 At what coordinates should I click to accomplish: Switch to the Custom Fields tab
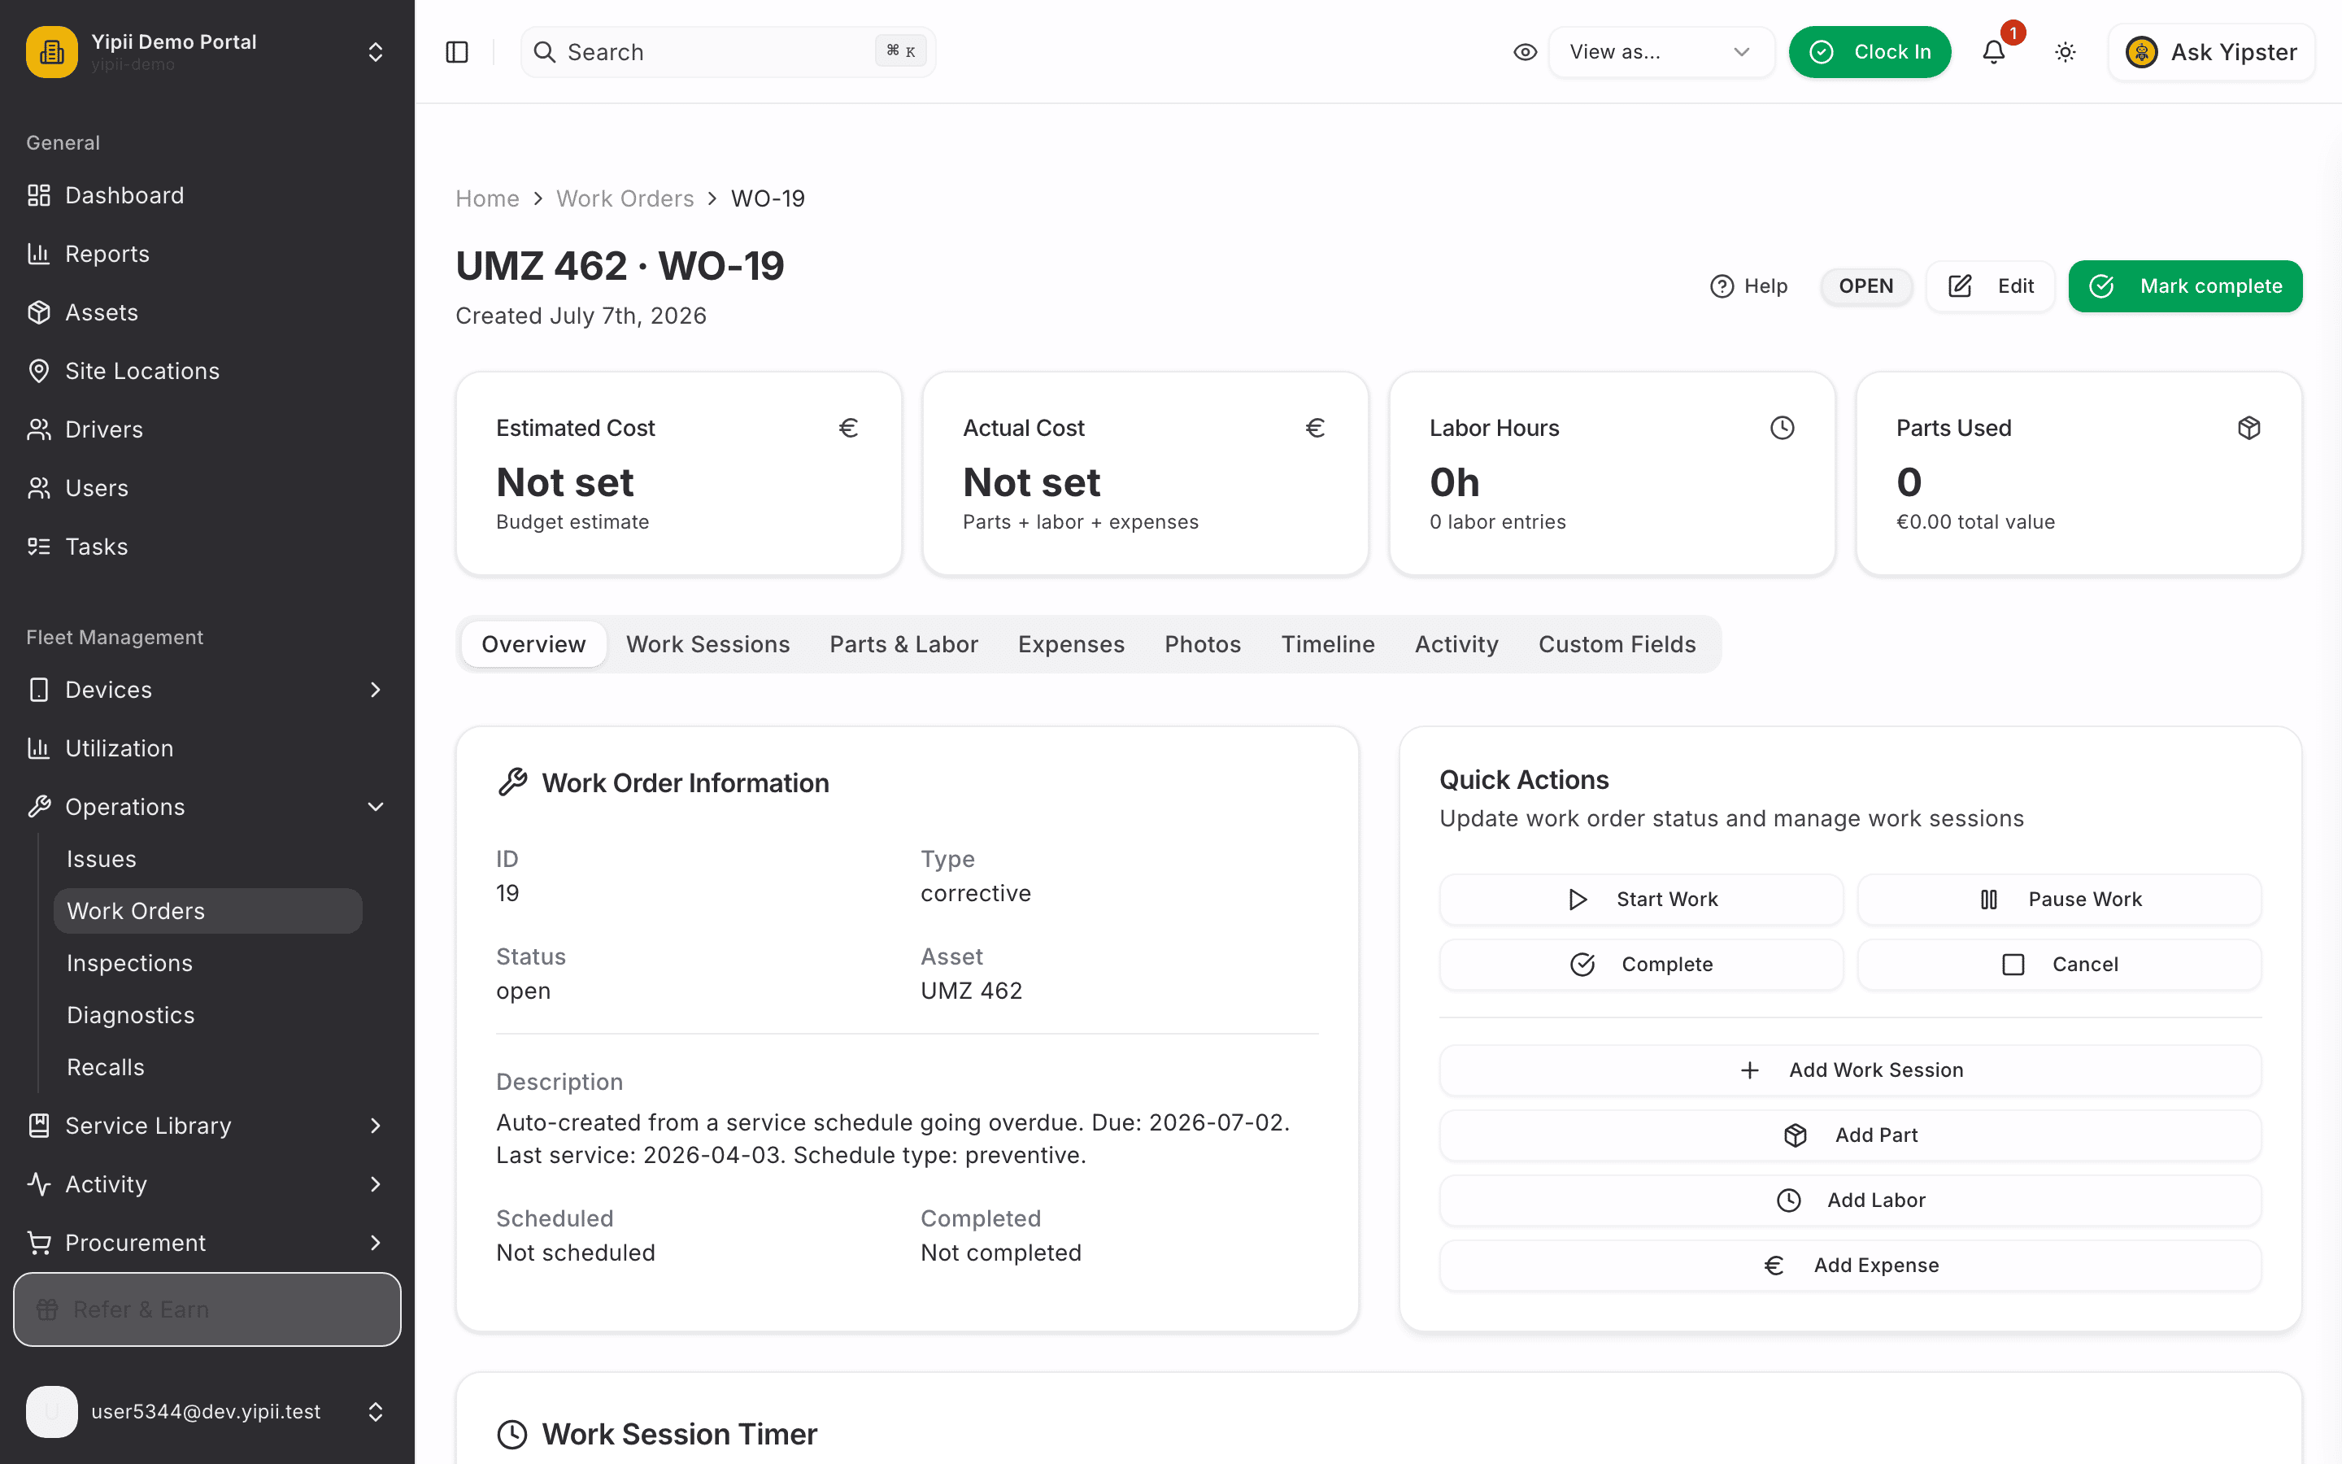(x=1617, y=644)
